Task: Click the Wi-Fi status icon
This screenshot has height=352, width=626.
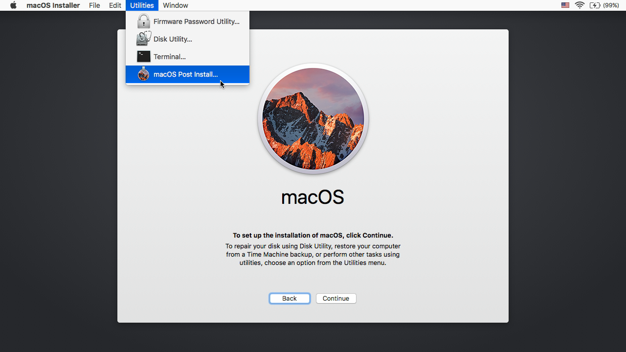Action: (x=580, y=5)
